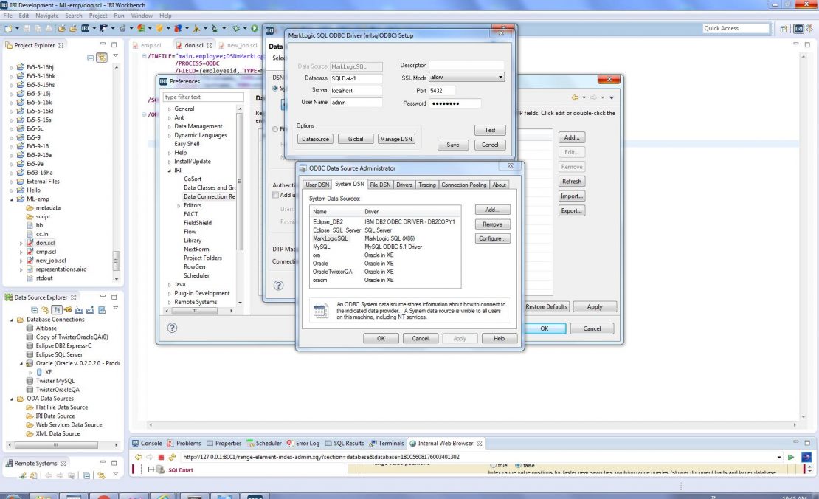
Task: Click the microscope toolbar icon
Action: (215, 28)
